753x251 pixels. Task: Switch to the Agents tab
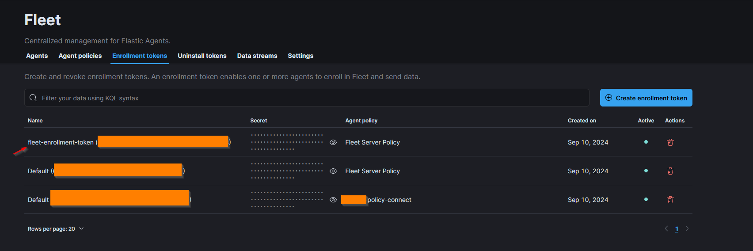coord(37,56)
